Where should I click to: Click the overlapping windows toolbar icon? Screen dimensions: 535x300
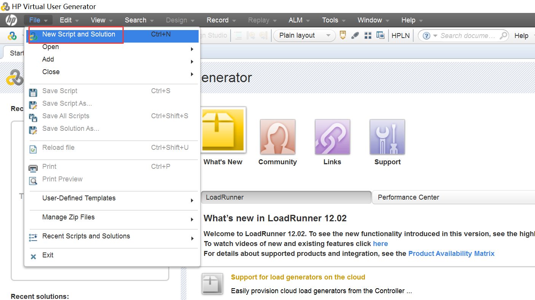pos(380,35)
